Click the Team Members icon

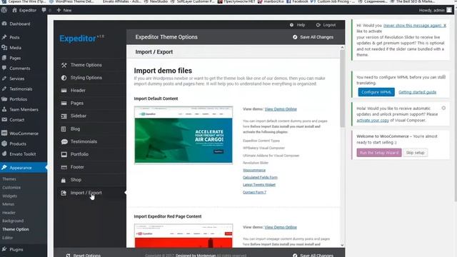click(4, 109)
